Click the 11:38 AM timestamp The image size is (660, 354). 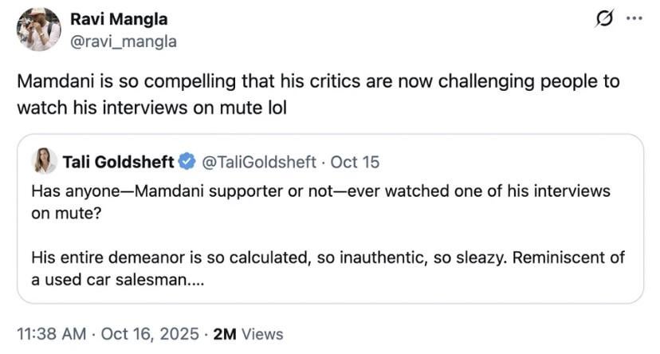click(x=49, y=334)
